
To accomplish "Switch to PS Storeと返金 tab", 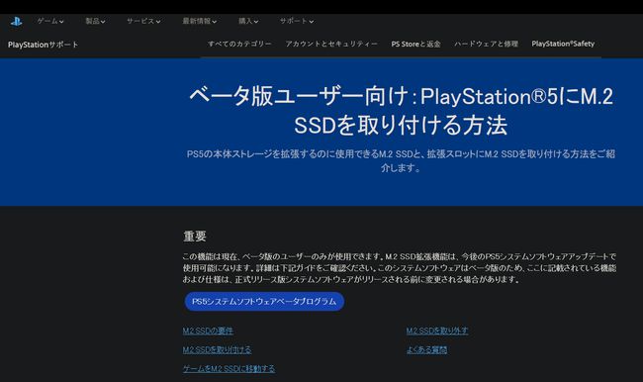I will [x=415, y=44].
